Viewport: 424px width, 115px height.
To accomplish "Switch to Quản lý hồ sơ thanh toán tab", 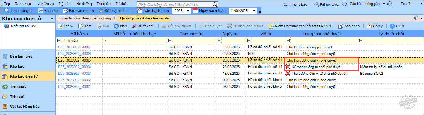I will [87, 18].
